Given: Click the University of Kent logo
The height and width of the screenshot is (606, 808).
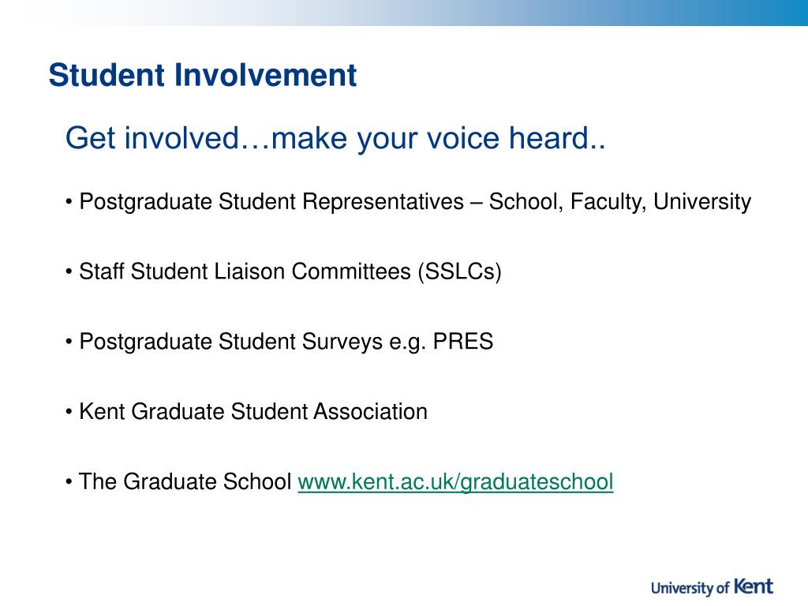Looking at the screenshot, I should pos(713,587).
